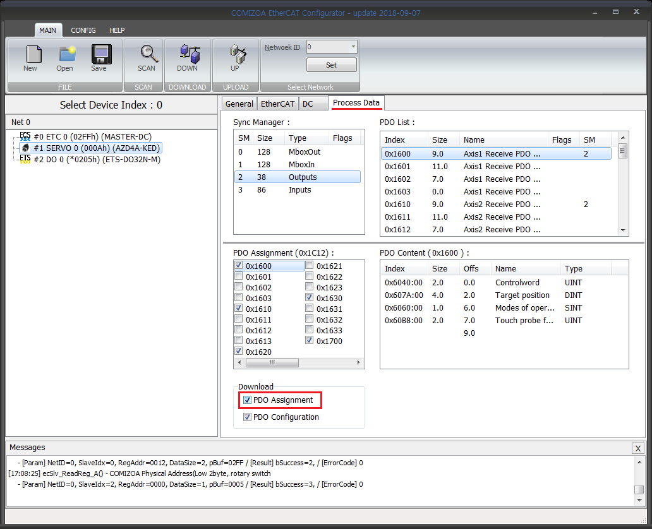Select the #0 ETC 0 MASTER-DC device

tap(92, 136)
